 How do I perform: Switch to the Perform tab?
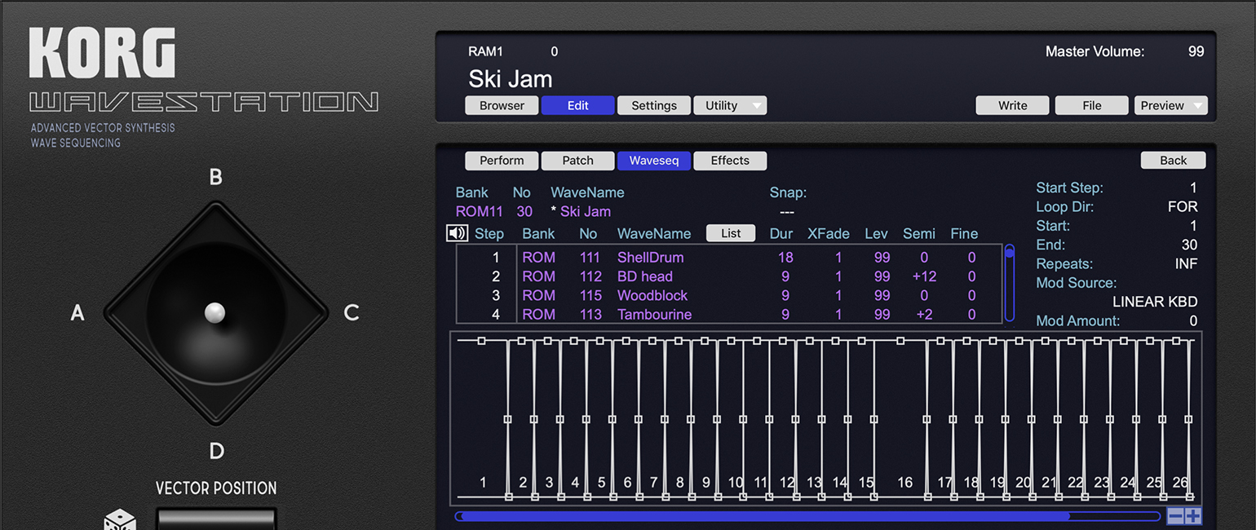pos(502,161)
